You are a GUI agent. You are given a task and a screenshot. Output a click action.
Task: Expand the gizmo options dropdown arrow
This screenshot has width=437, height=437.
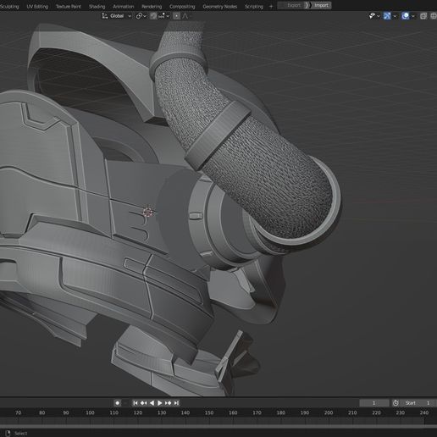(x=395, y=16)
